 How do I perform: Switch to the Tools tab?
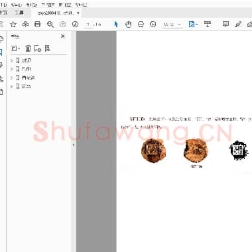click(x=19, y=13)
